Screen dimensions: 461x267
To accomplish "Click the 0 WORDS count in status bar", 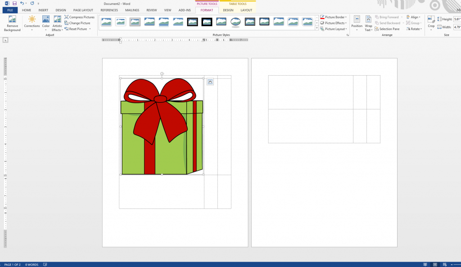I will (x=32, y=265).
